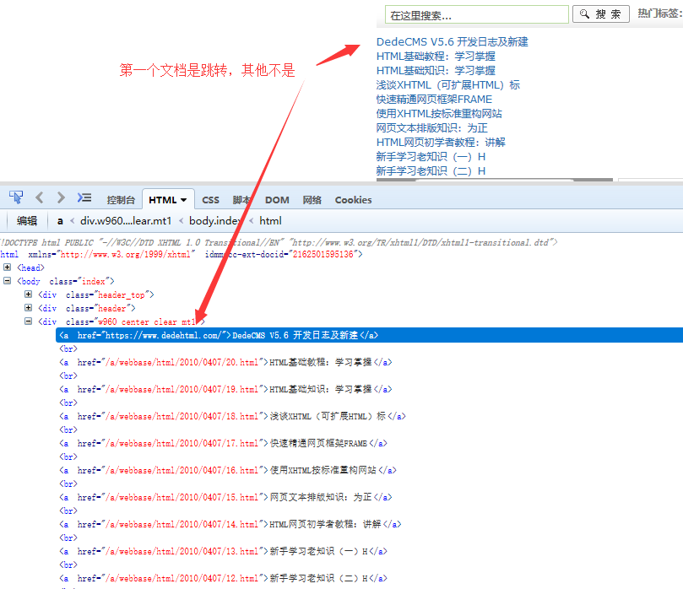Click the magnifier icon on the 搜索 button
Image resolution: width=683 pixels, height=589 pixels.
point(583,14)
